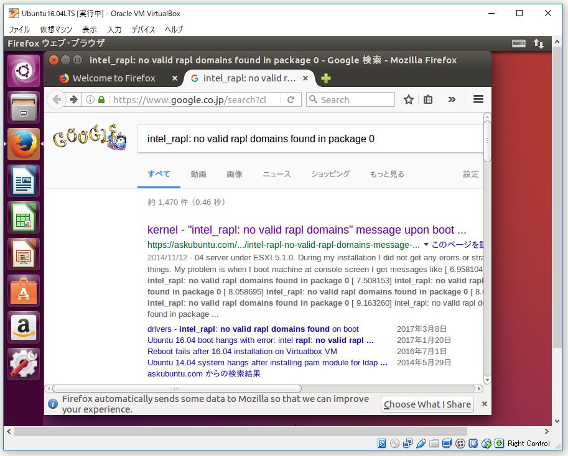The height and width of the screenshot is (456, 568).
Task: Bookmark this page with the star icon
Action: (409, 99)
